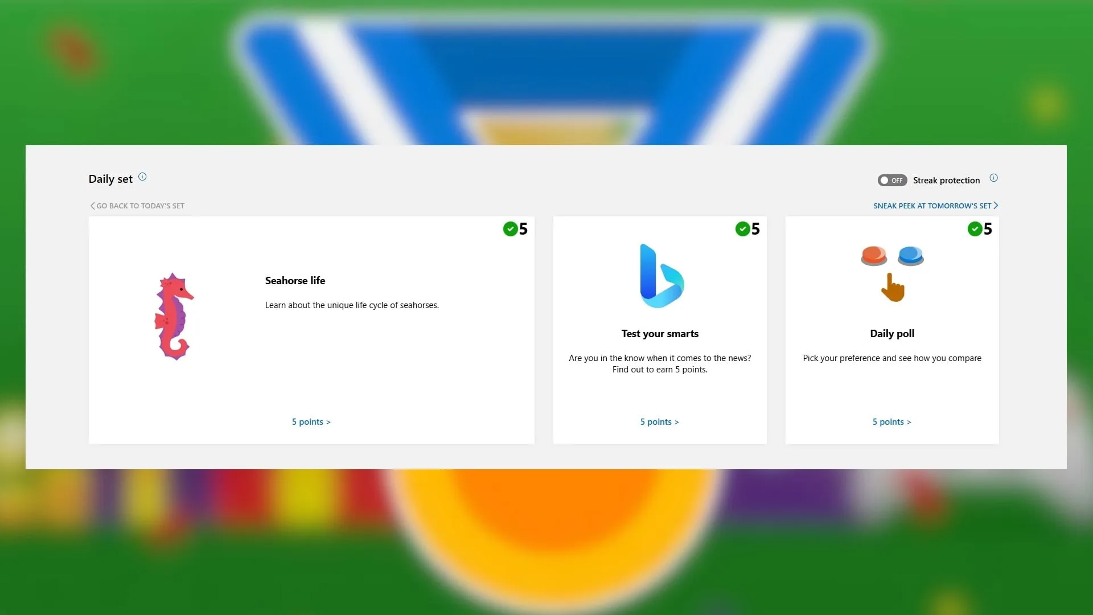
Task: Click the green checkmark on Seahorse life card
Action: pos(510,229)
